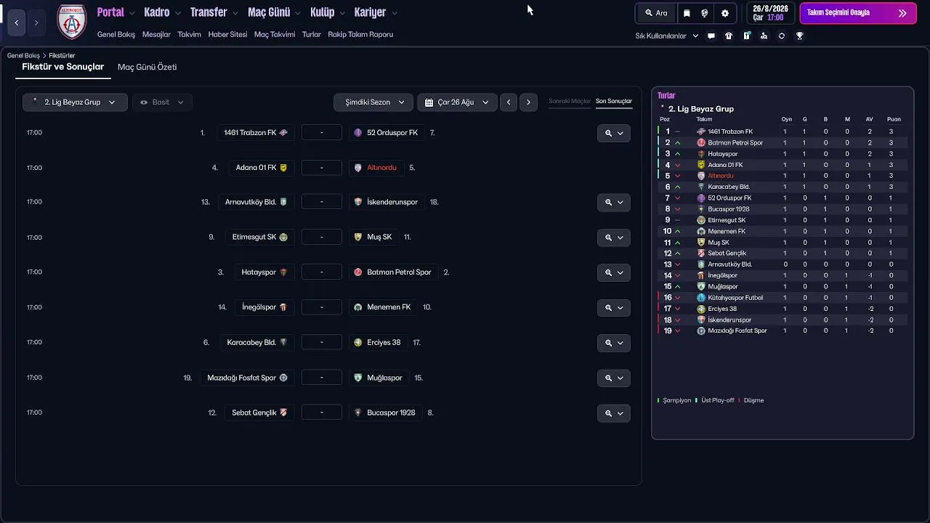Open magnifier dropdown for Karacabey Bld. match
This screenshot has height=523, width=930.
point(614,343)
